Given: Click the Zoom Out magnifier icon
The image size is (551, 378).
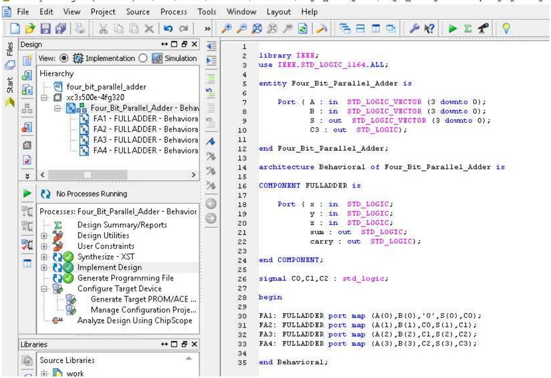Looking at the screenshot, I should (x=242, y=28).
